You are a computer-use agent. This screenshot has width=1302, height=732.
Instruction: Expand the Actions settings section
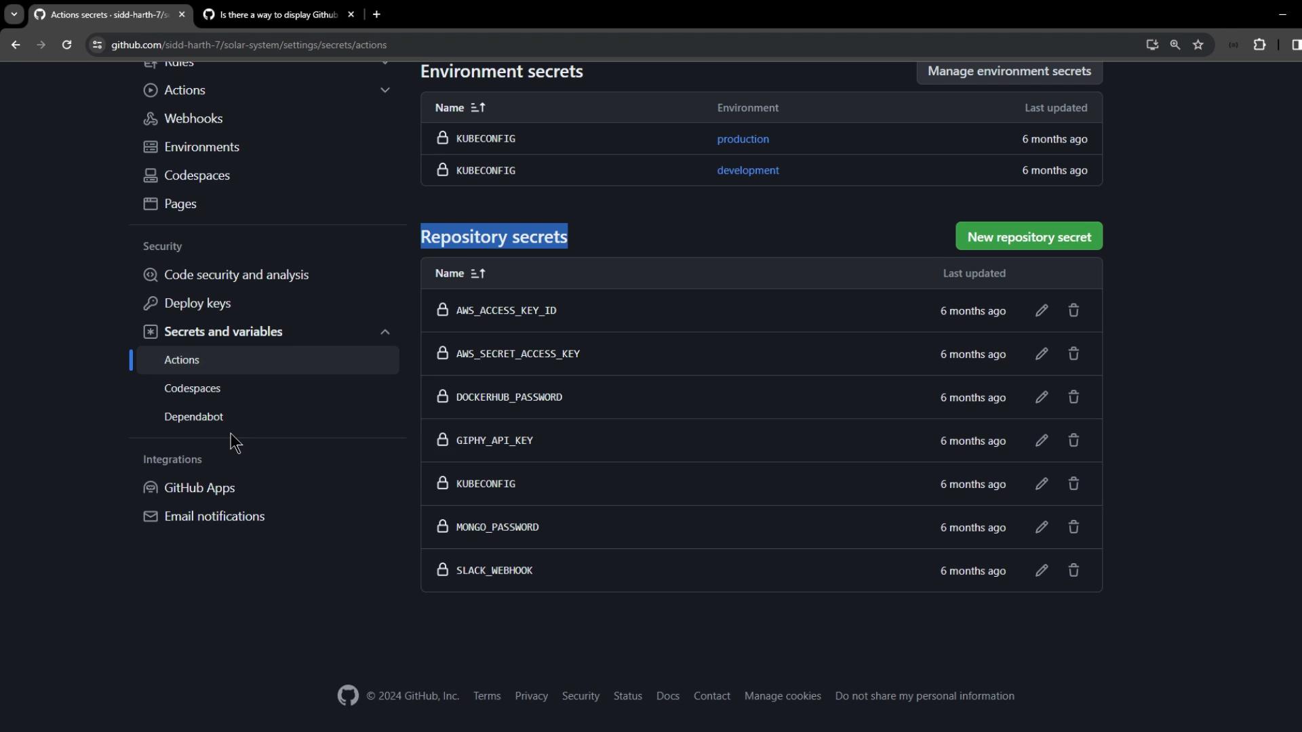pyautogui.click(x=384, y=90)
